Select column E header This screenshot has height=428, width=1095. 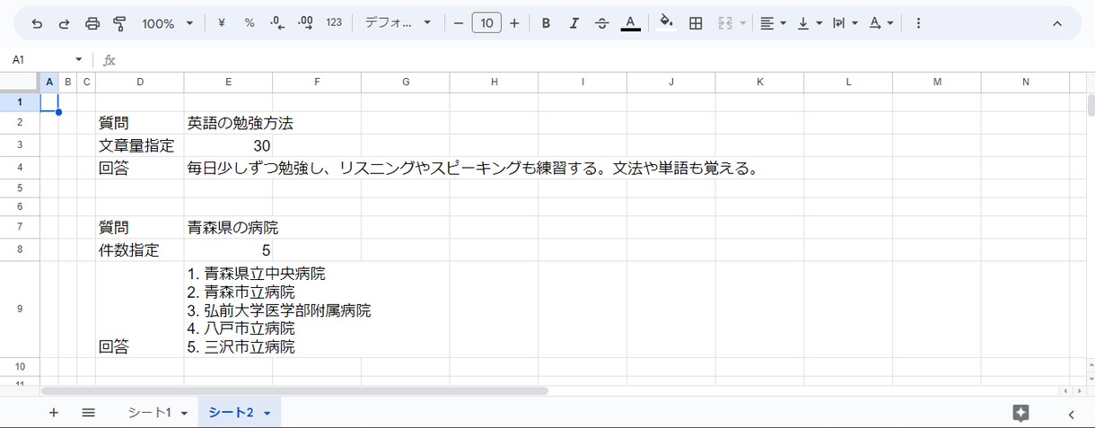(x=228, y=82)
